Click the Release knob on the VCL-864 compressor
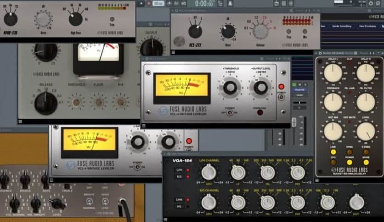 pyautogui.click(x=45, y=103)
